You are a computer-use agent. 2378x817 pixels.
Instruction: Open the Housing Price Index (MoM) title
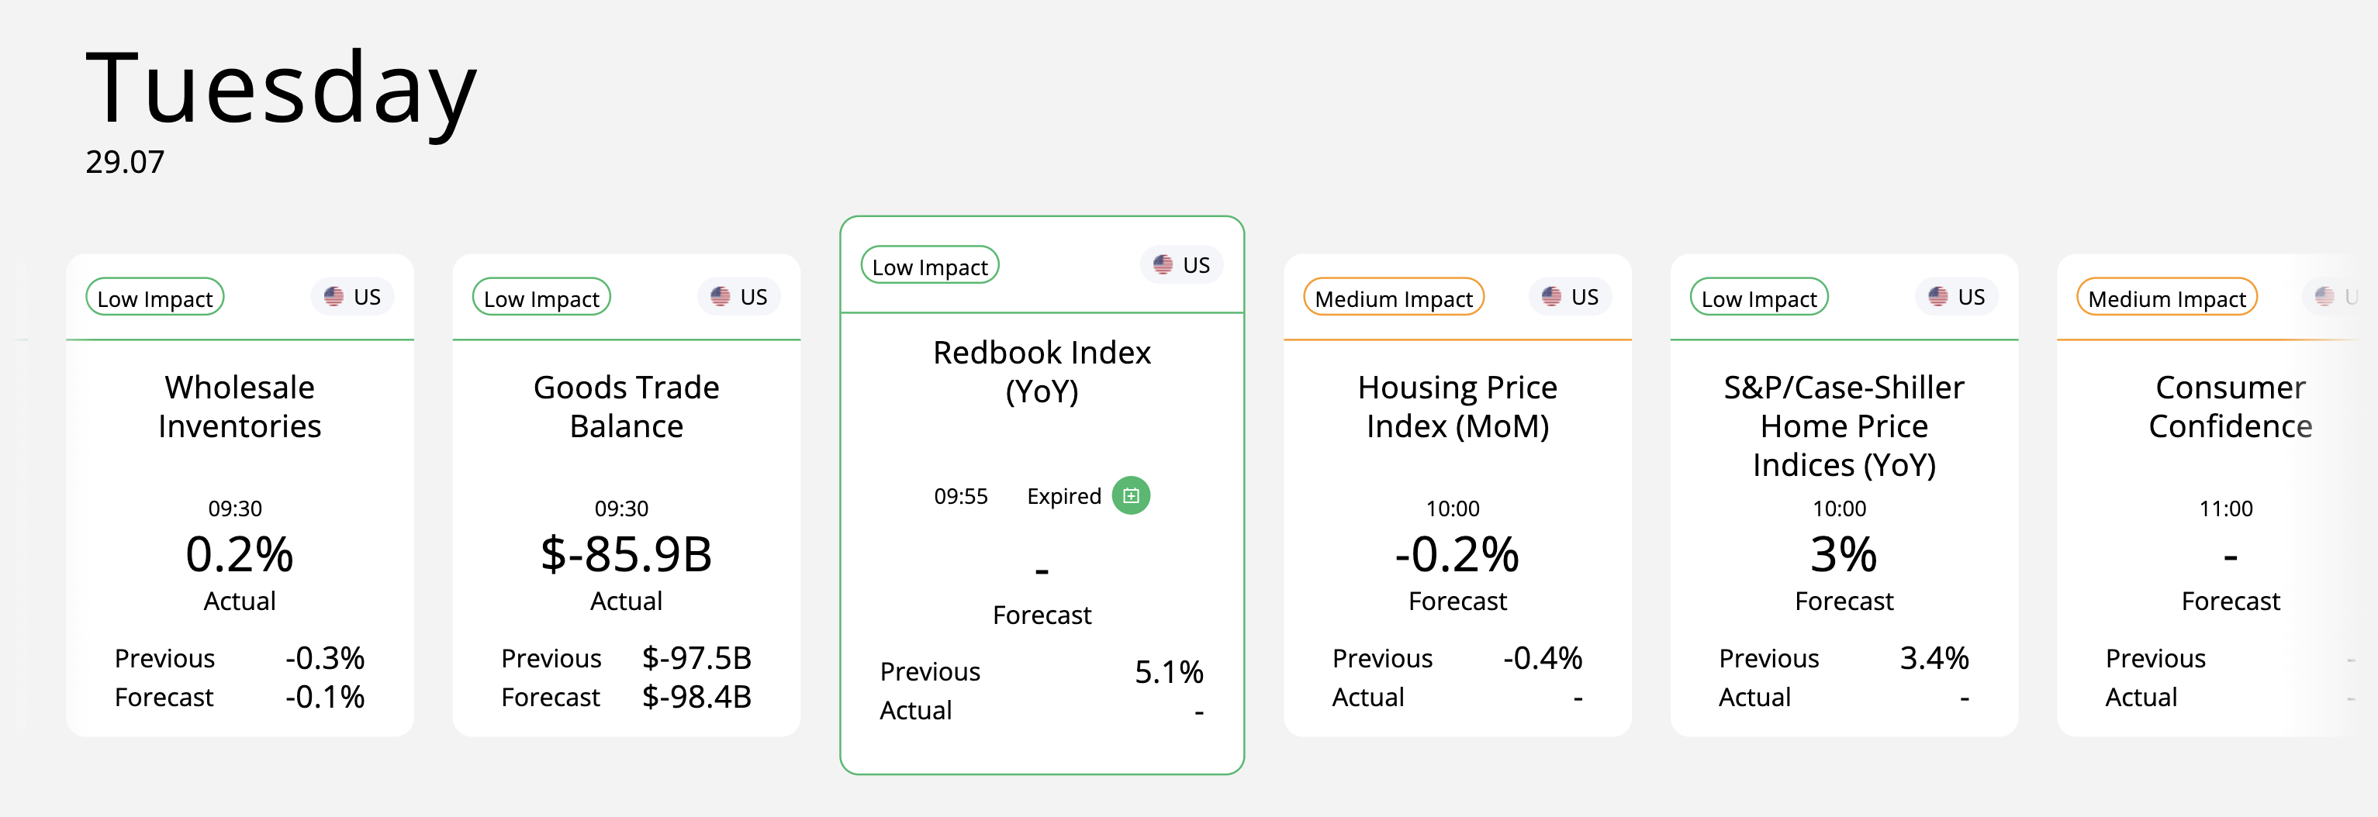pos(1457,407)
